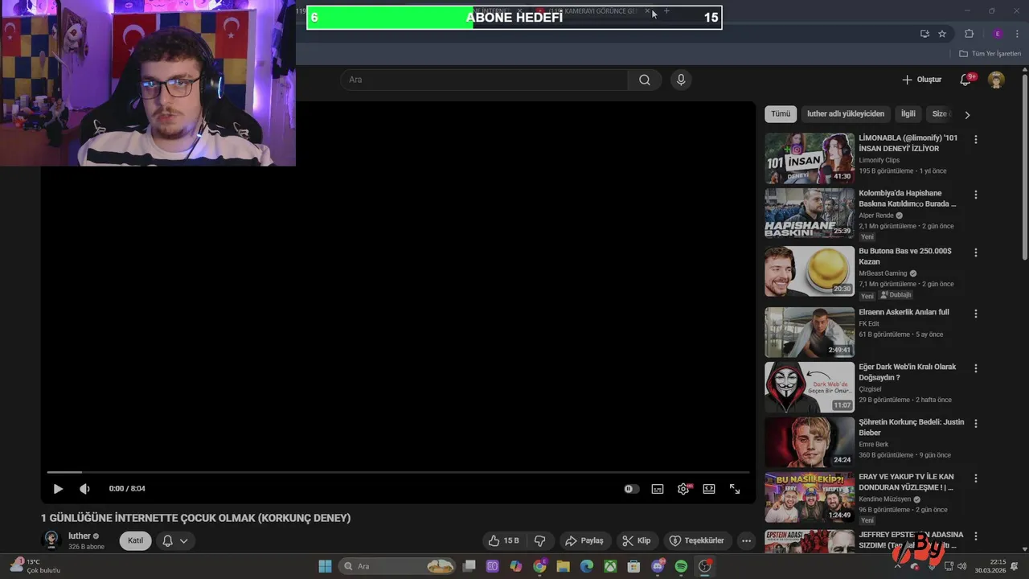The height and width of the screenshot is (579, 1029).
Task: Open Spotify from the taskbar
Action: tap(681, 566)
